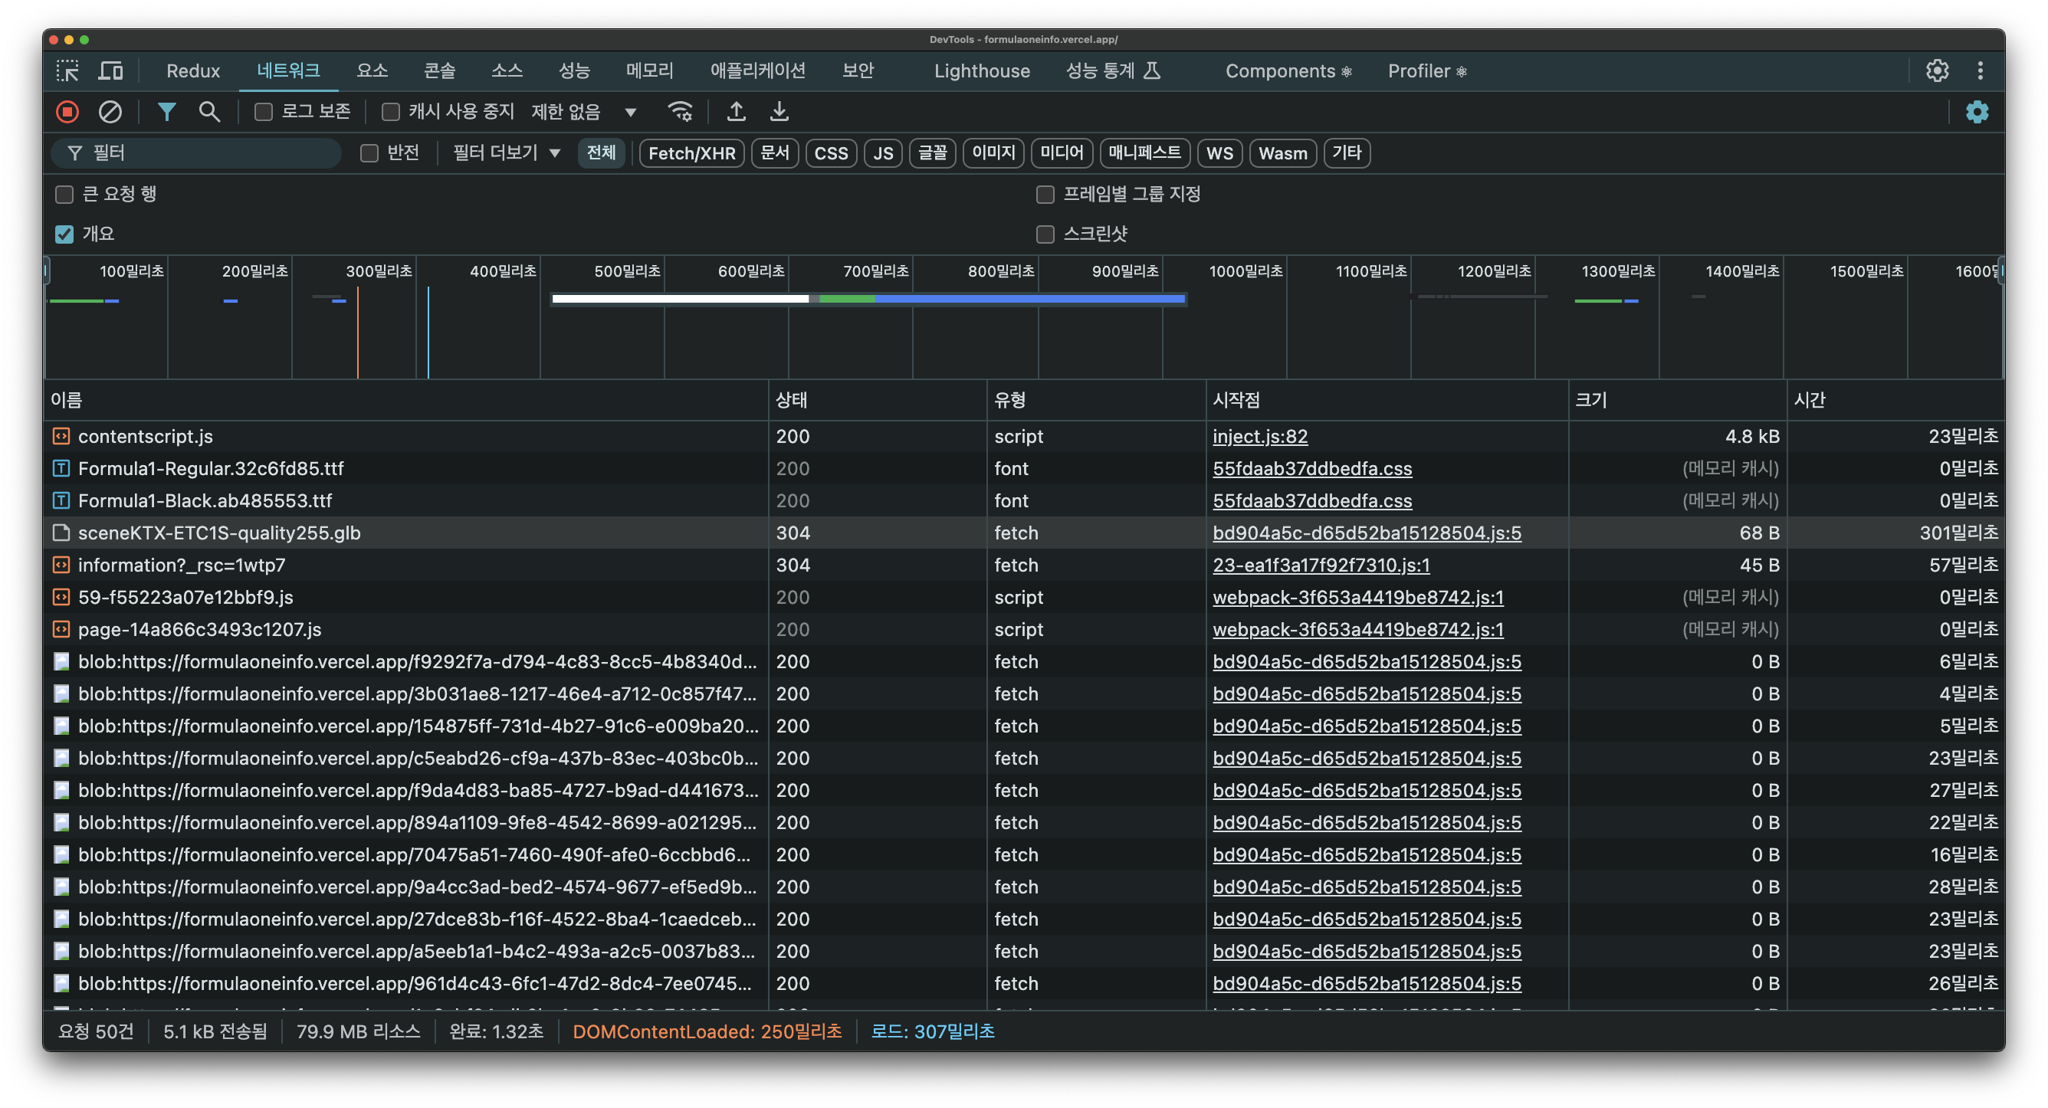Open the inject.js:82 initiator link
2048x1108 pixels.
point(1259,436)
